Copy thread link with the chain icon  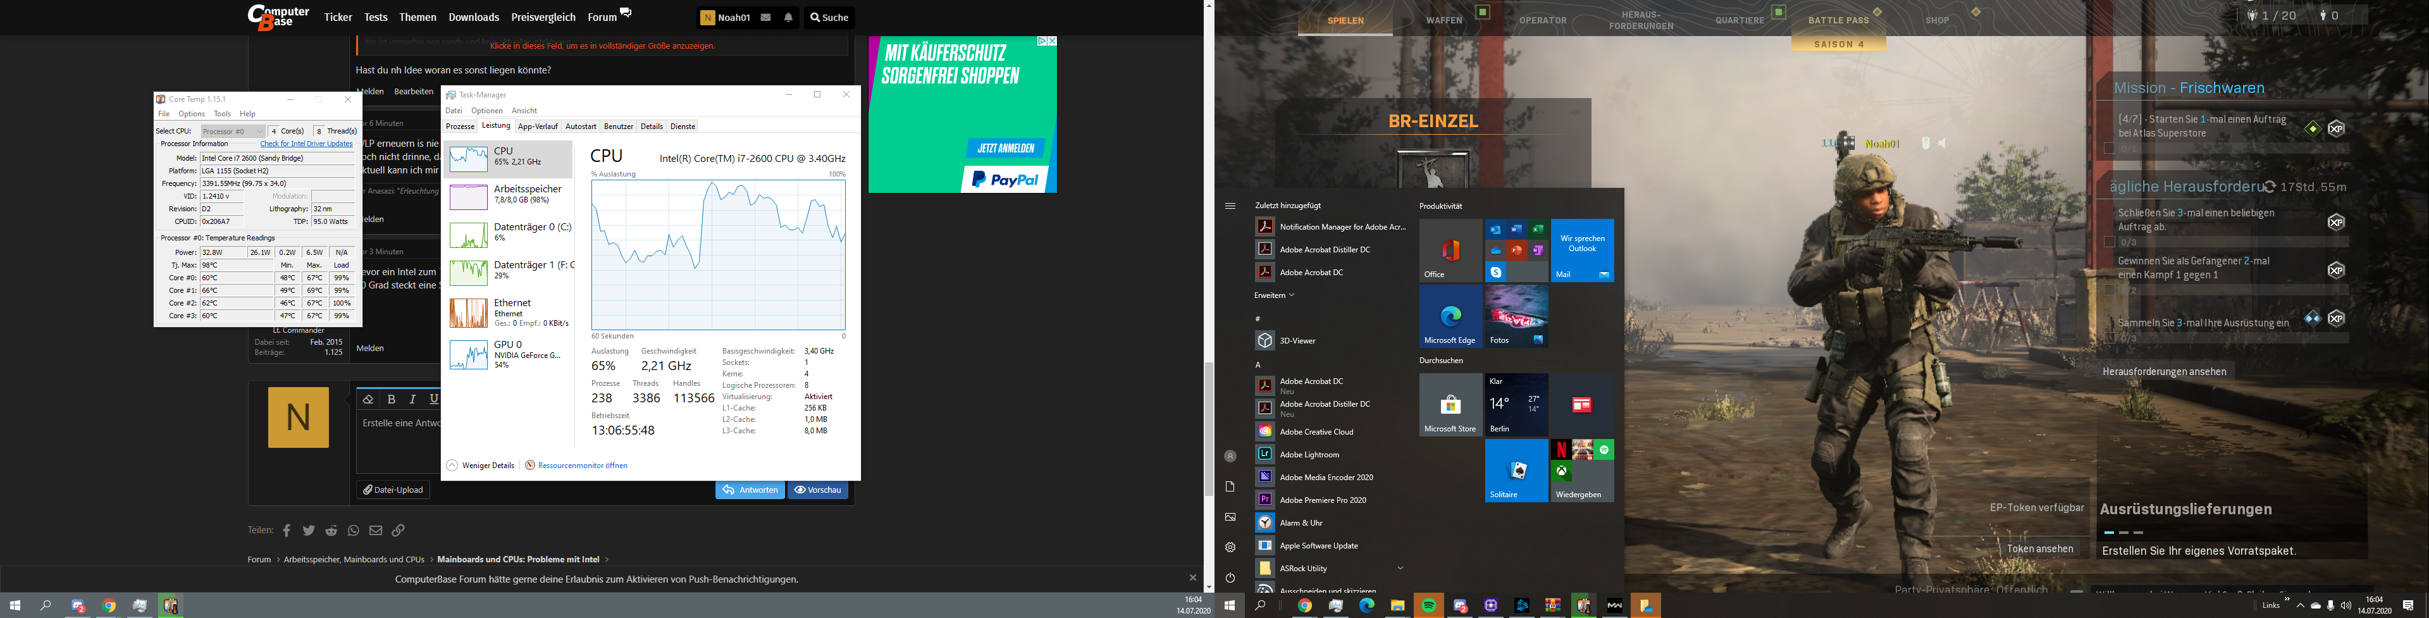pos(398,530)
